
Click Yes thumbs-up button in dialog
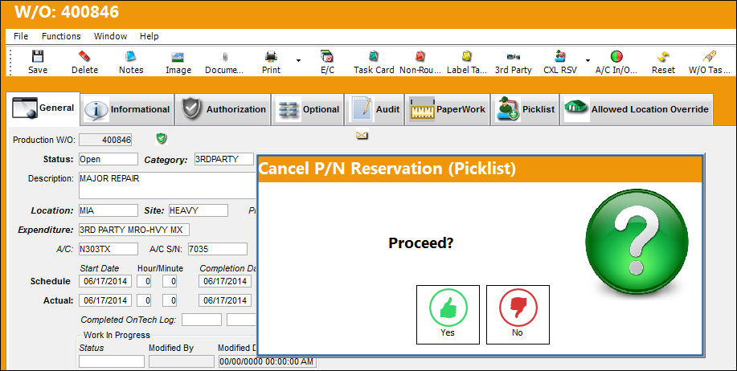tap(448, 314)
